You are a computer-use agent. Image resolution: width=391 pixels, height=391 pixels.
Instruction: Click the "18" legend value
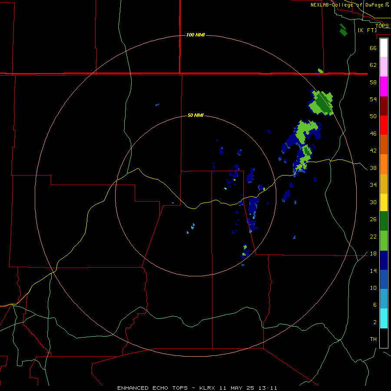[373, 254]
